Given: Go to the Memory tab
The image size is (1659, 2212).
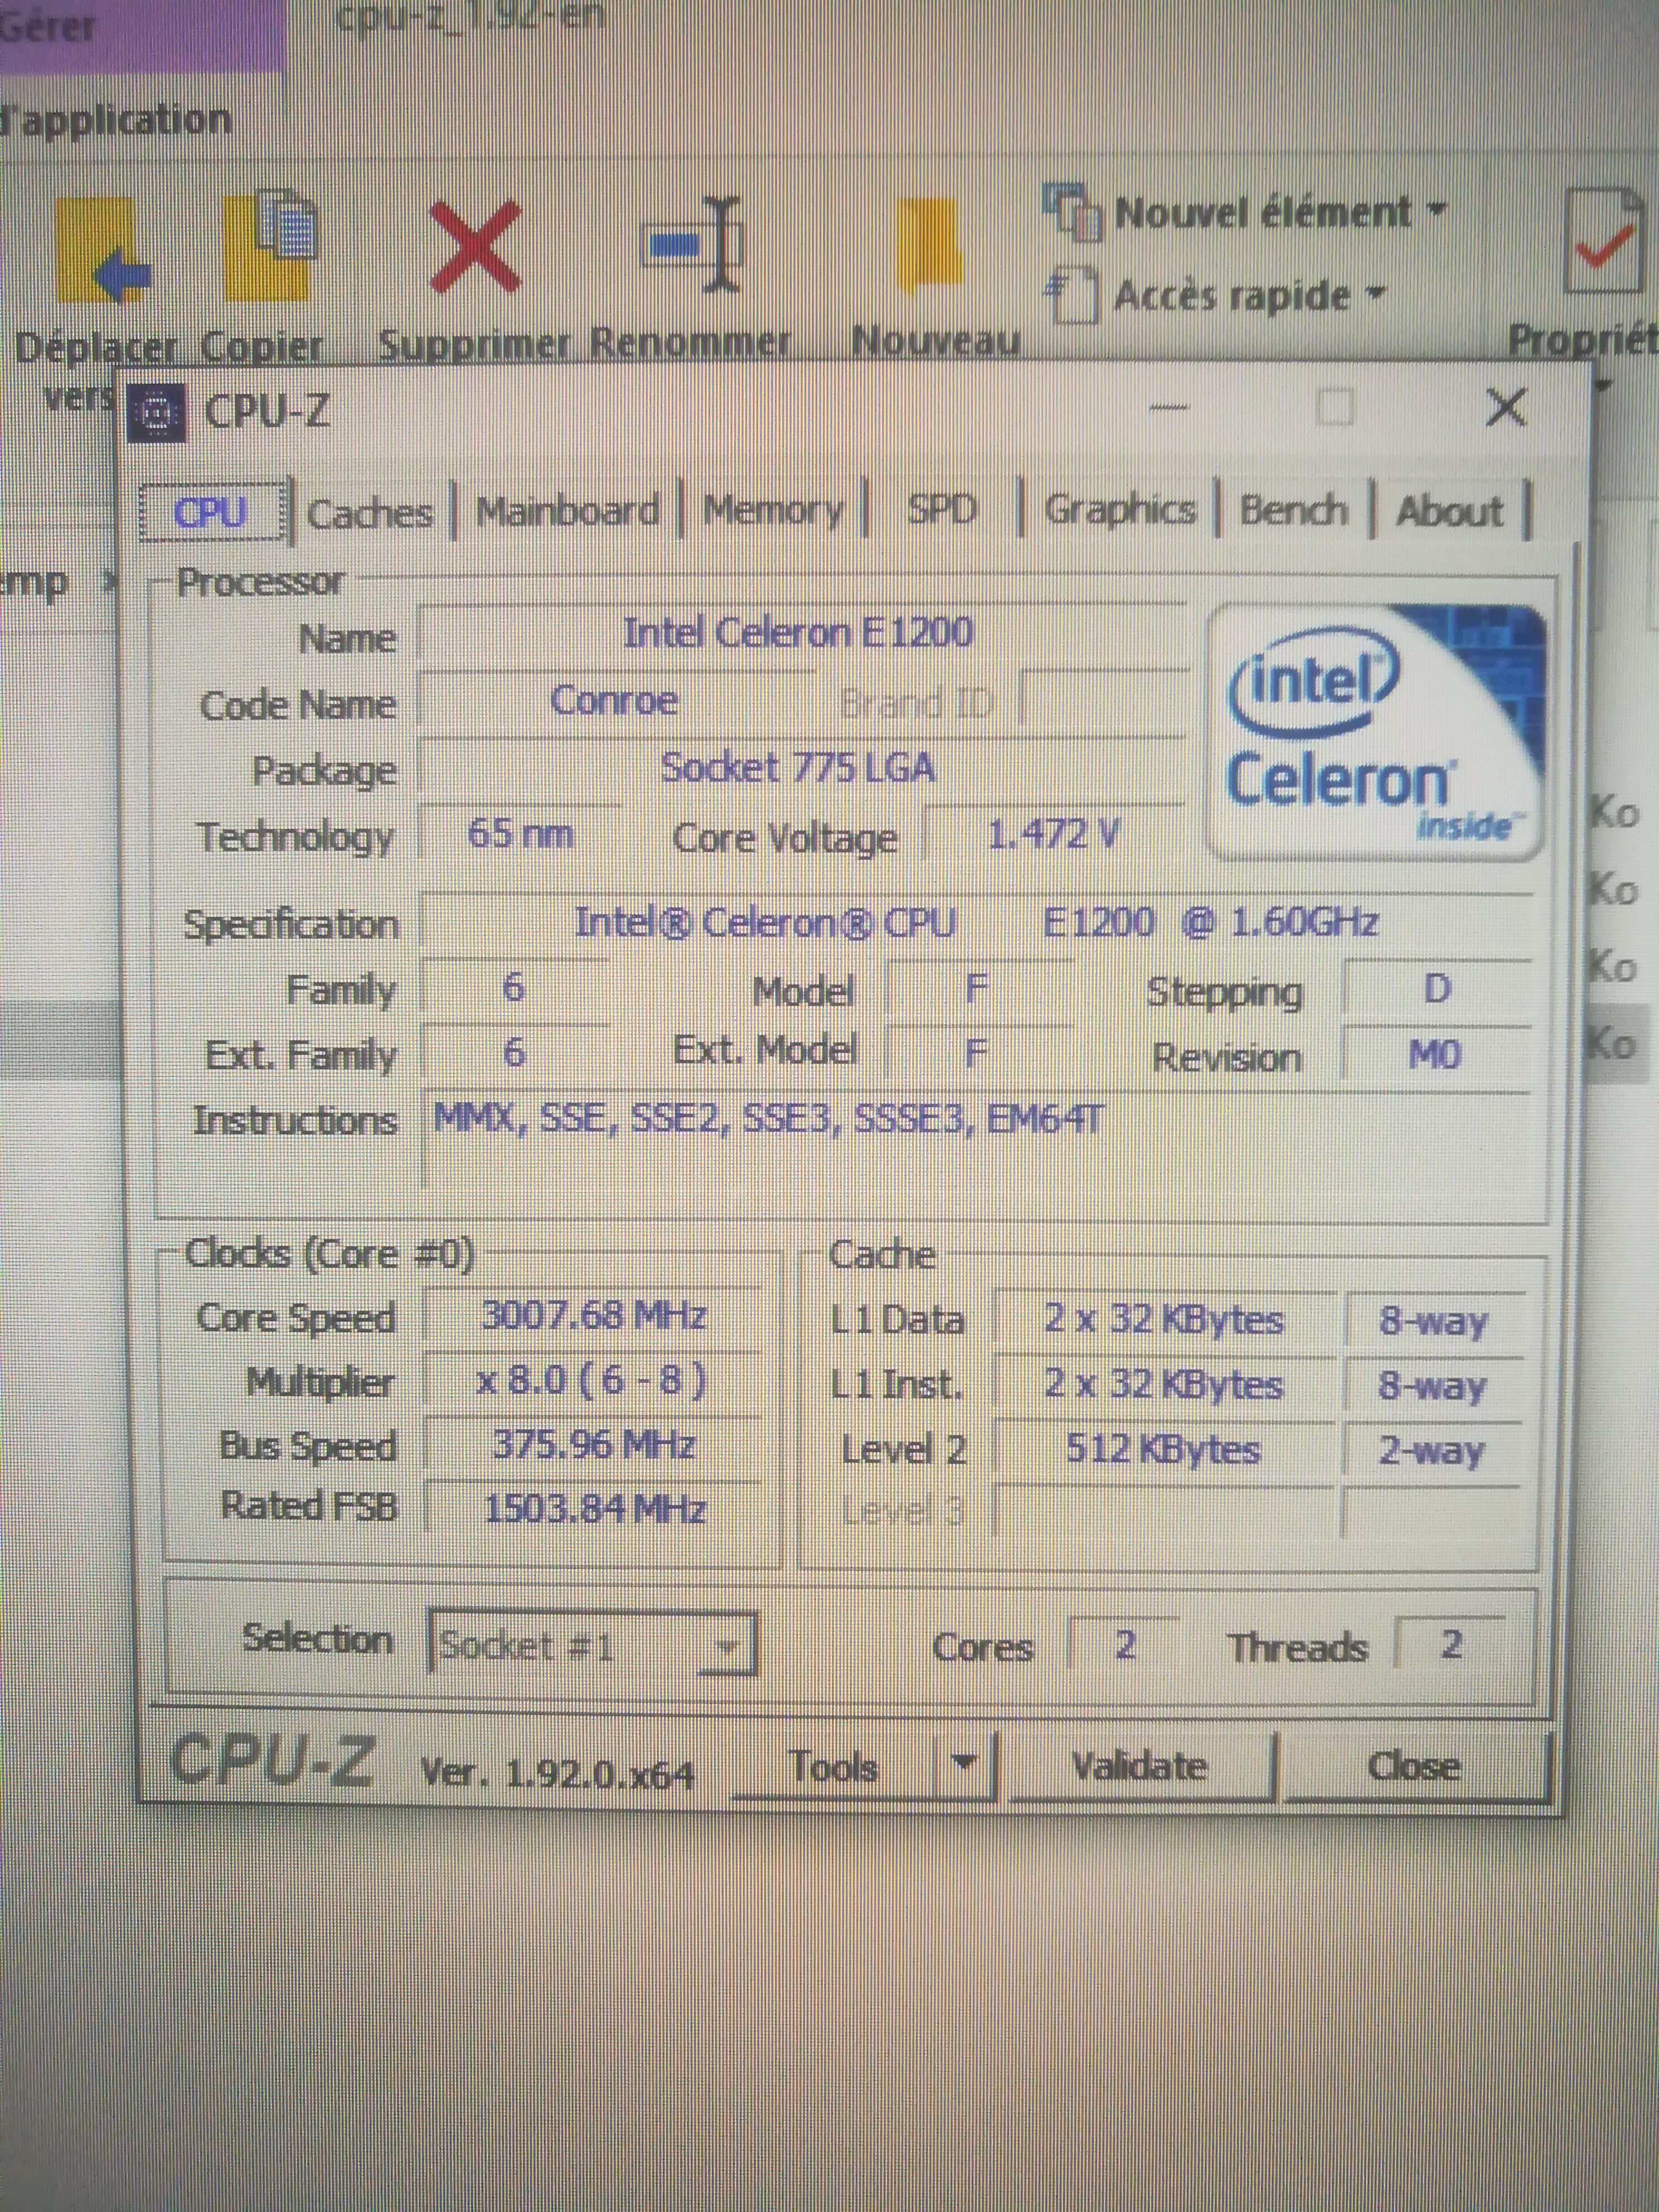Looking at the screenshot, I should point(773,511).
